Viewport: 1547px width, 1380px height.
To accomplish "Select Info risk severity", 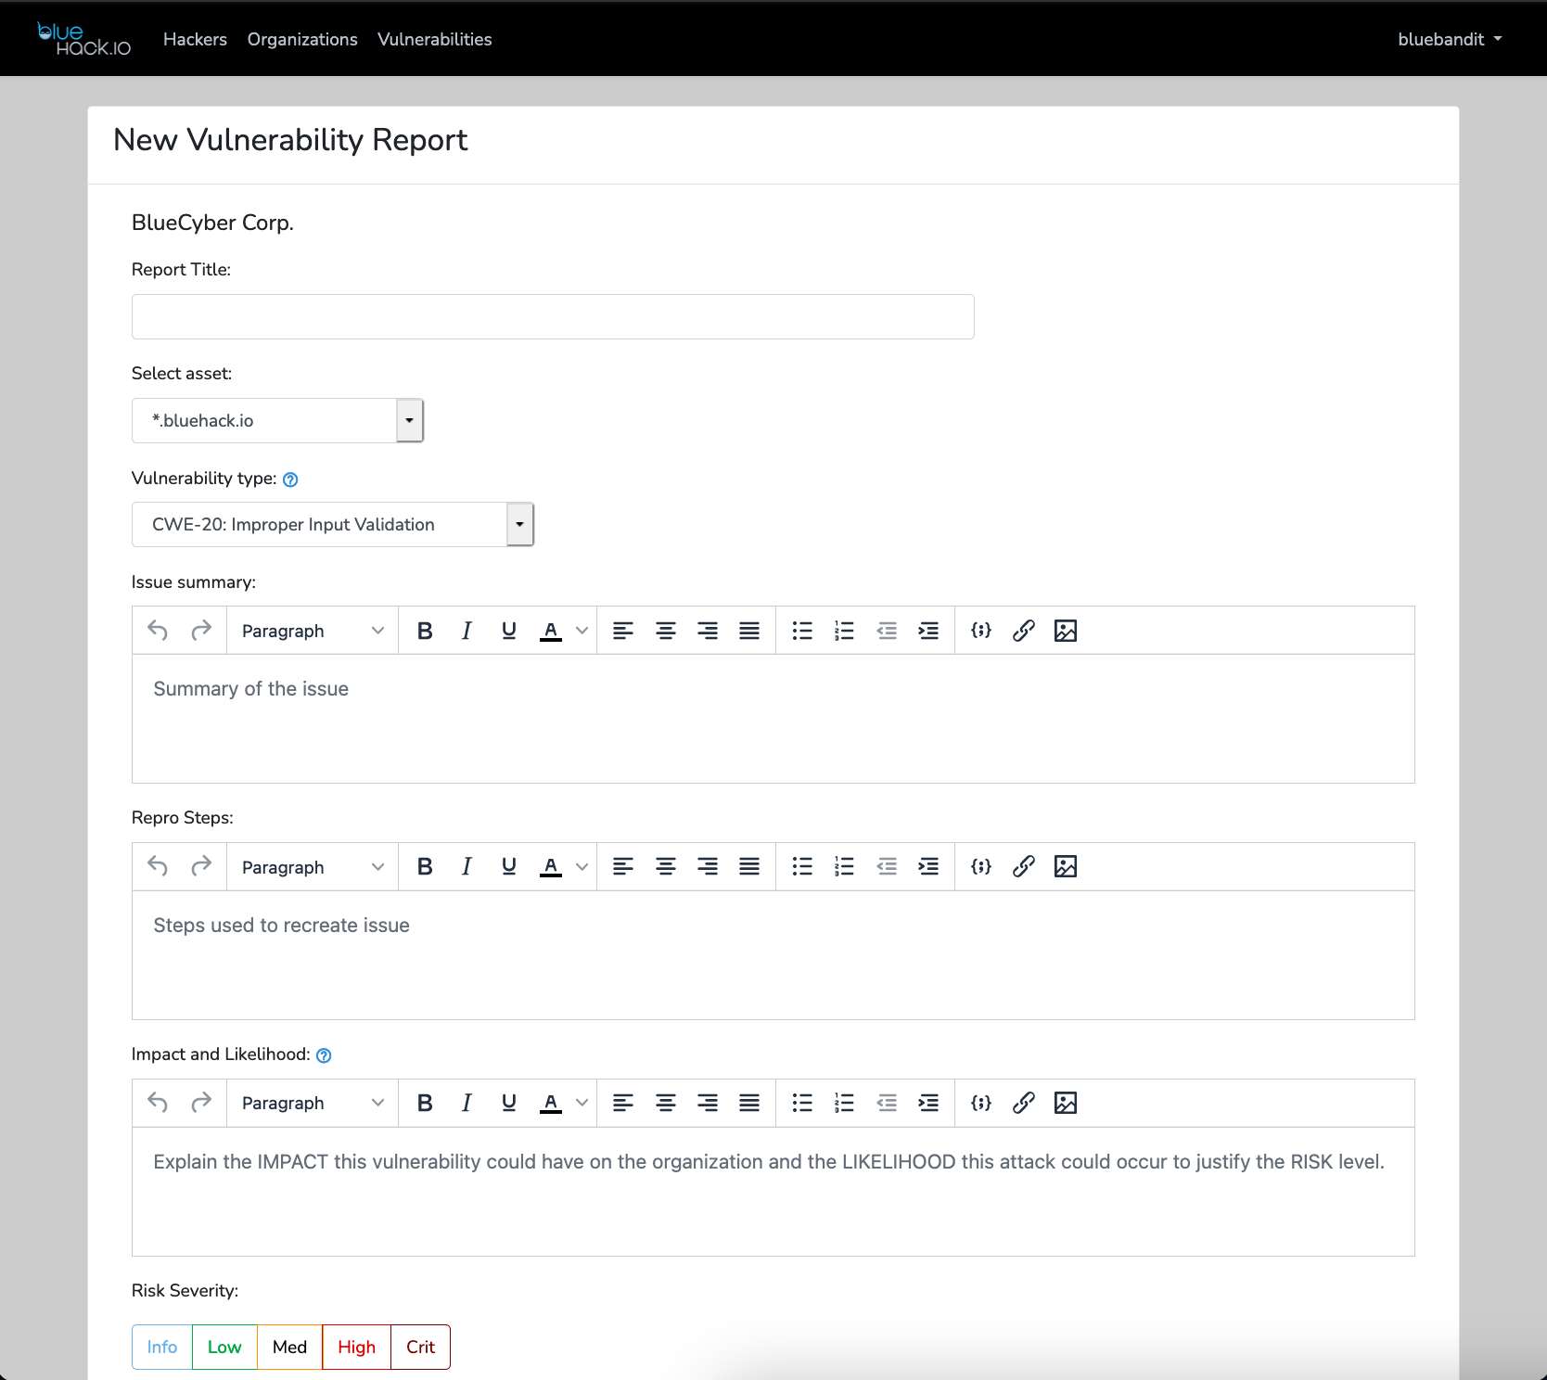I will tap(162, 1347).
